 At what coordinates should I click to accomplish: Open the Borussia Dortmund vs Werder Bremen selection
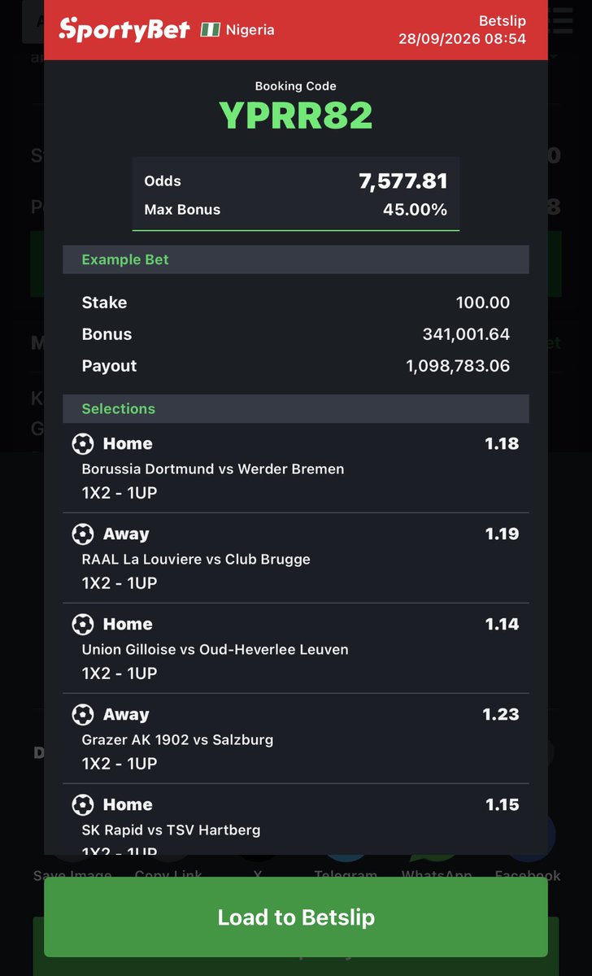point(296,468)
